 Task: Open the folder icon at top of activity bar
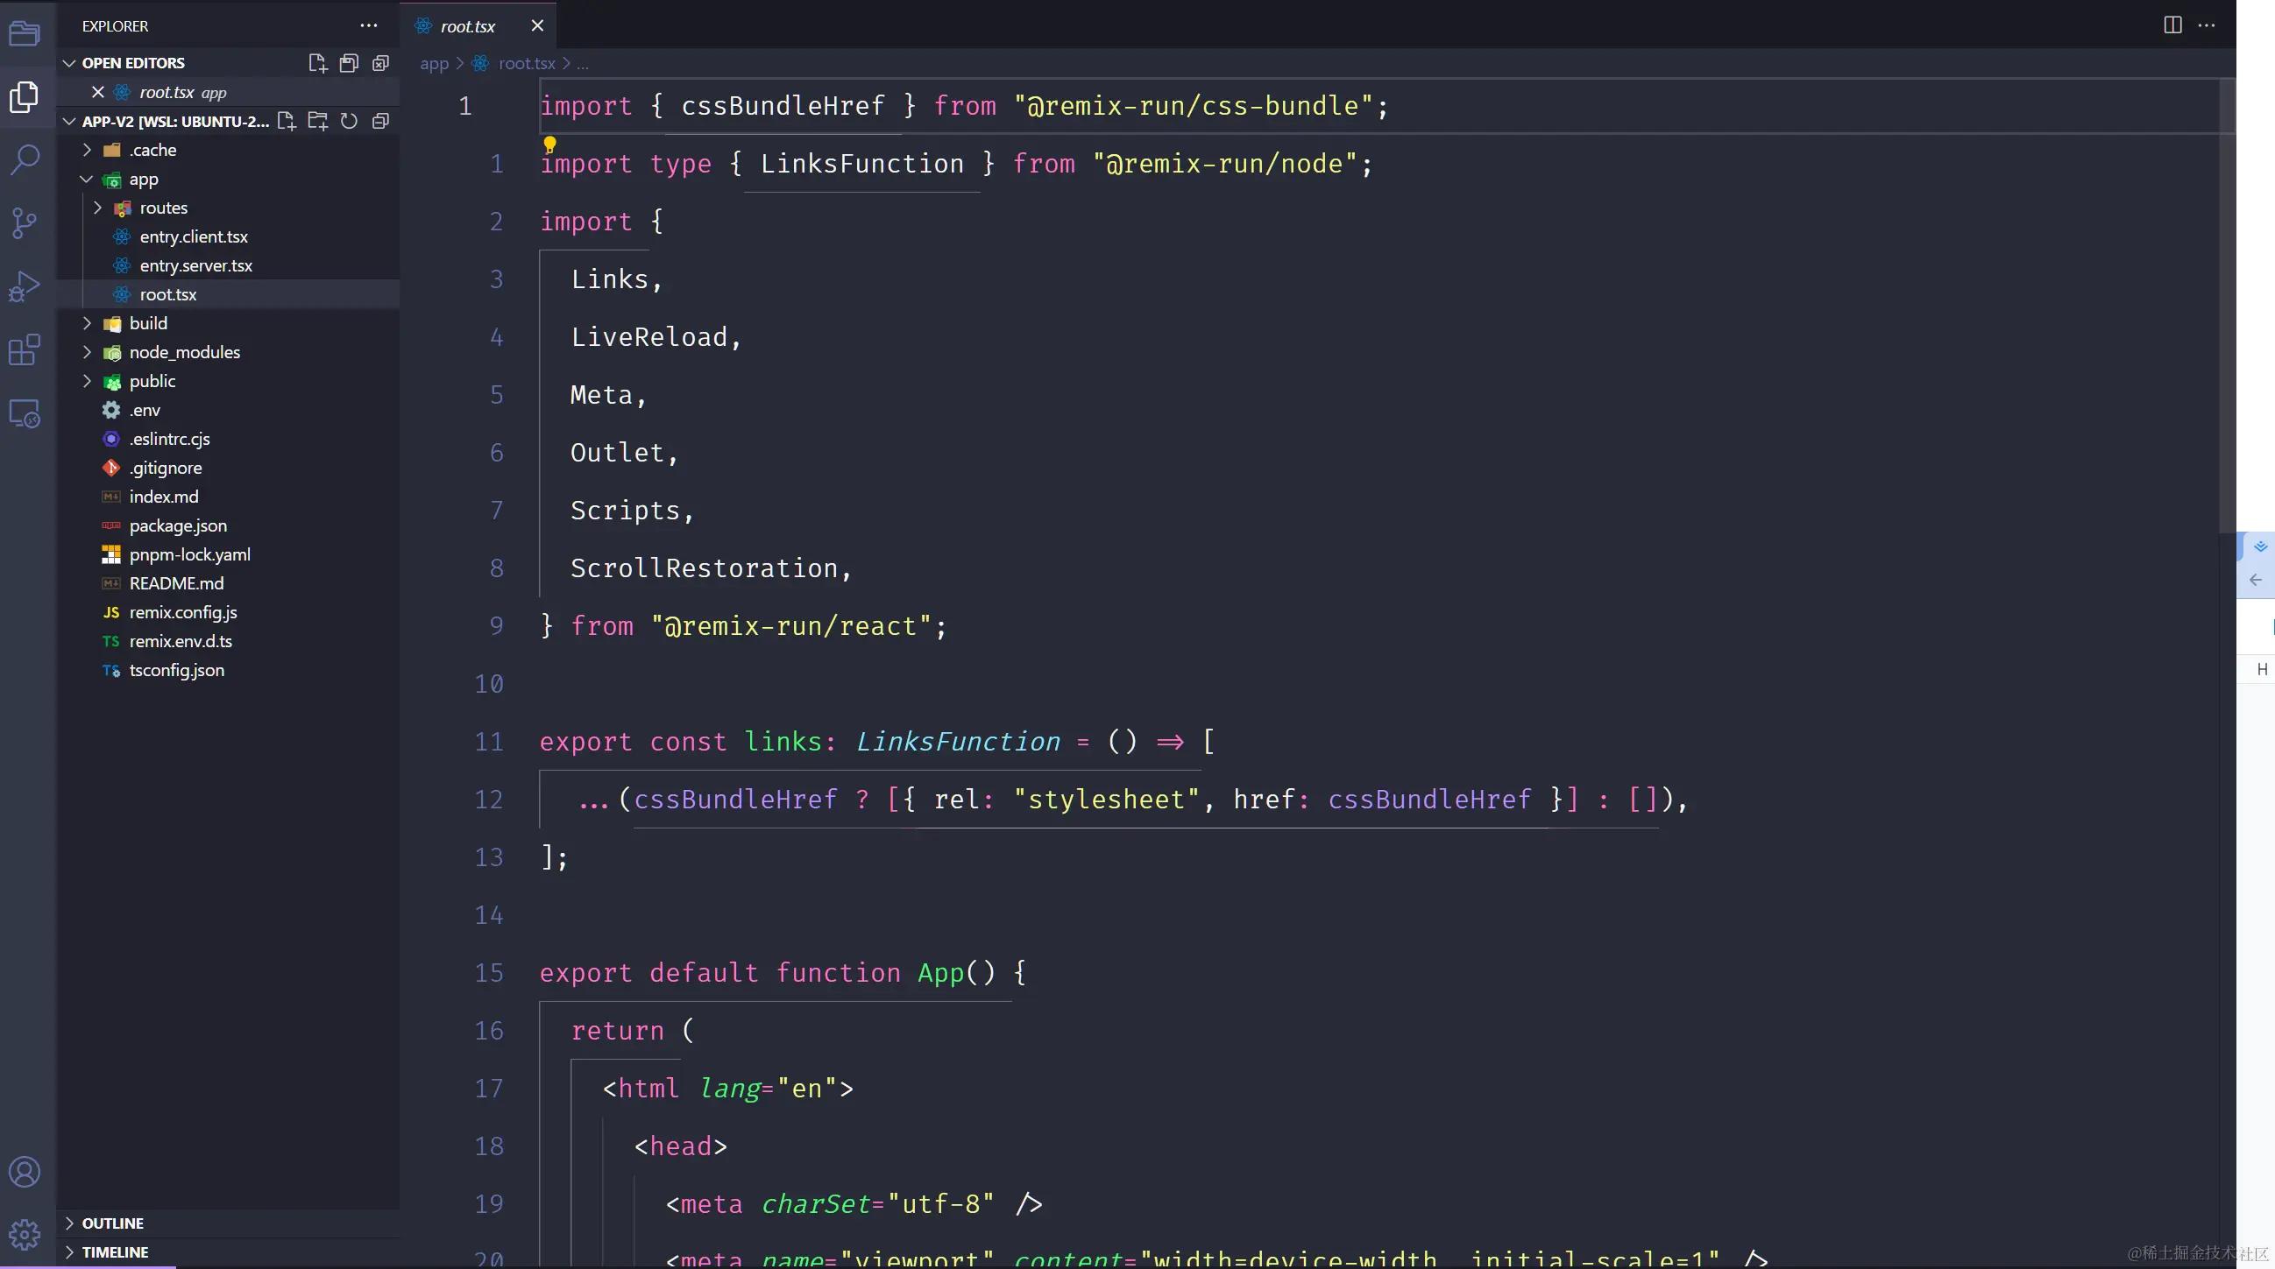(x=25, y=34)
